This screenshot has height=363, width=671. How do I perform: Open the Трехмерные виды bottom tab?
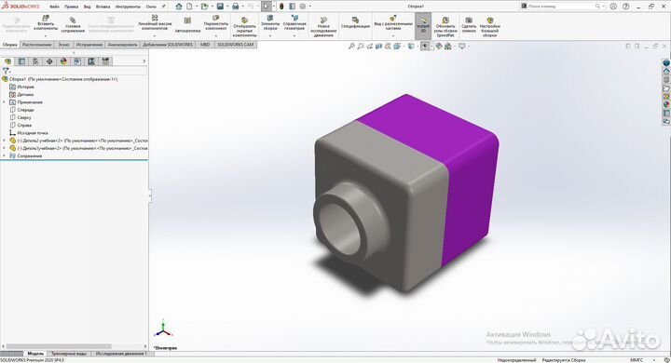(x=69, y=354)
